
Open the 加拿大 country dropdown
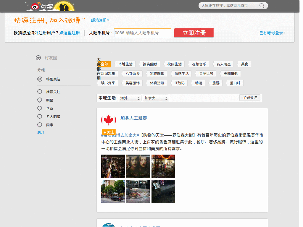pos(156,98)
